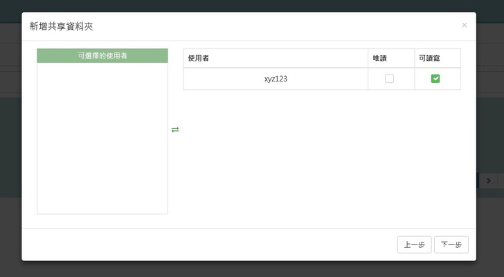Viewport: 504px width, 277px height.
Task: Click blank footer area left of 上一步
Action: (208, 245)
